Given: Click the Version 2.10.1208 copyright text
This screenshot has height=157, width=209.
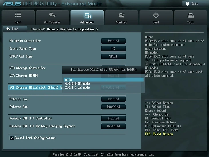Looking at the screenshot, I should tap(104, 154).
